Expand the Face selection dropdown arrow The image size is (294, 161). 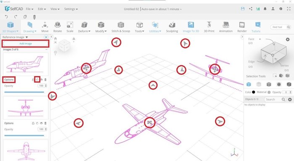click(x=260, y=39)
